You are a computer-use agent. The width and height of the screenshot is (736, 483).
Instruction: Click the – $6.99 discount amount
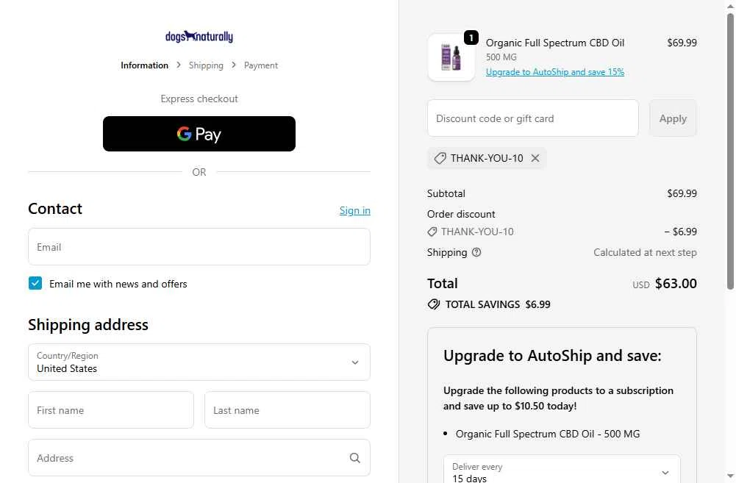tap(680, 232)
